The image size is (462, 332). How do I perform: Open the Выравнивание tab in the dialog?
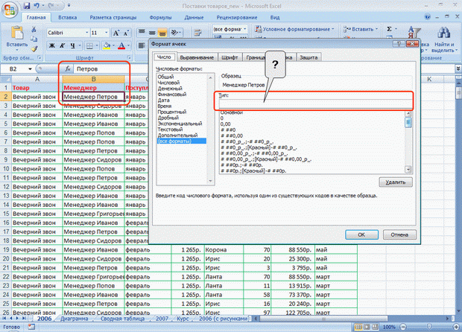pos(197,57)
